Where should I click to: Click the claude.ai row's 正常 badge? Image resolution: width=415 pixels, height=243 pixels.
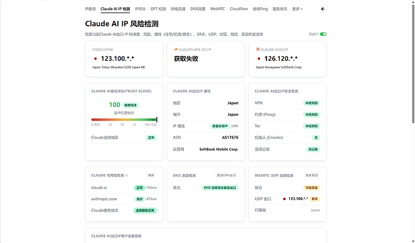click(x=140, y=188)
